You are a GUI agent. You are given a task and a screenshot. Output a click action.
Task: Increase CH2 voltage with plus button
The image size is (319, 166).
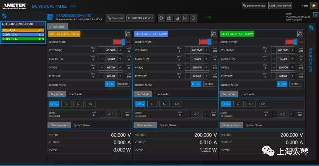point(206,50)
